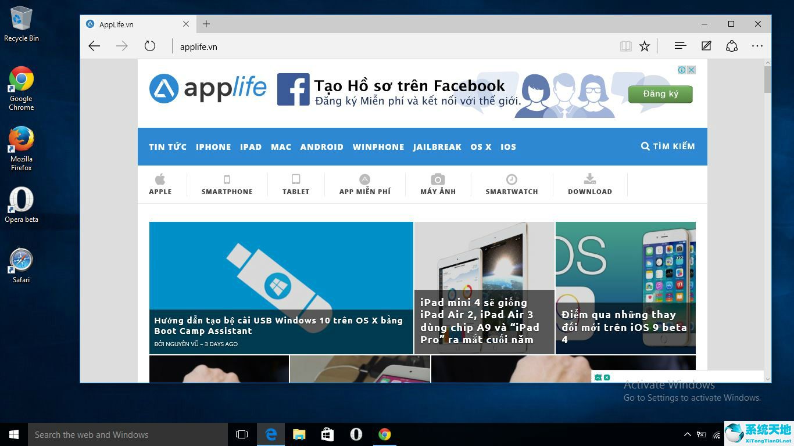Add page to favorites with the star toggle
Screen dimensions: 794x446
645,46
